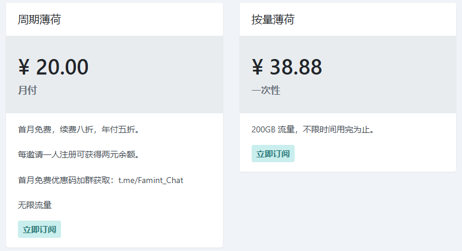This screenshot has width=462, height=251.
Task: Click the grey price panel of 按量薄荷
Action: tap(348, 75)
